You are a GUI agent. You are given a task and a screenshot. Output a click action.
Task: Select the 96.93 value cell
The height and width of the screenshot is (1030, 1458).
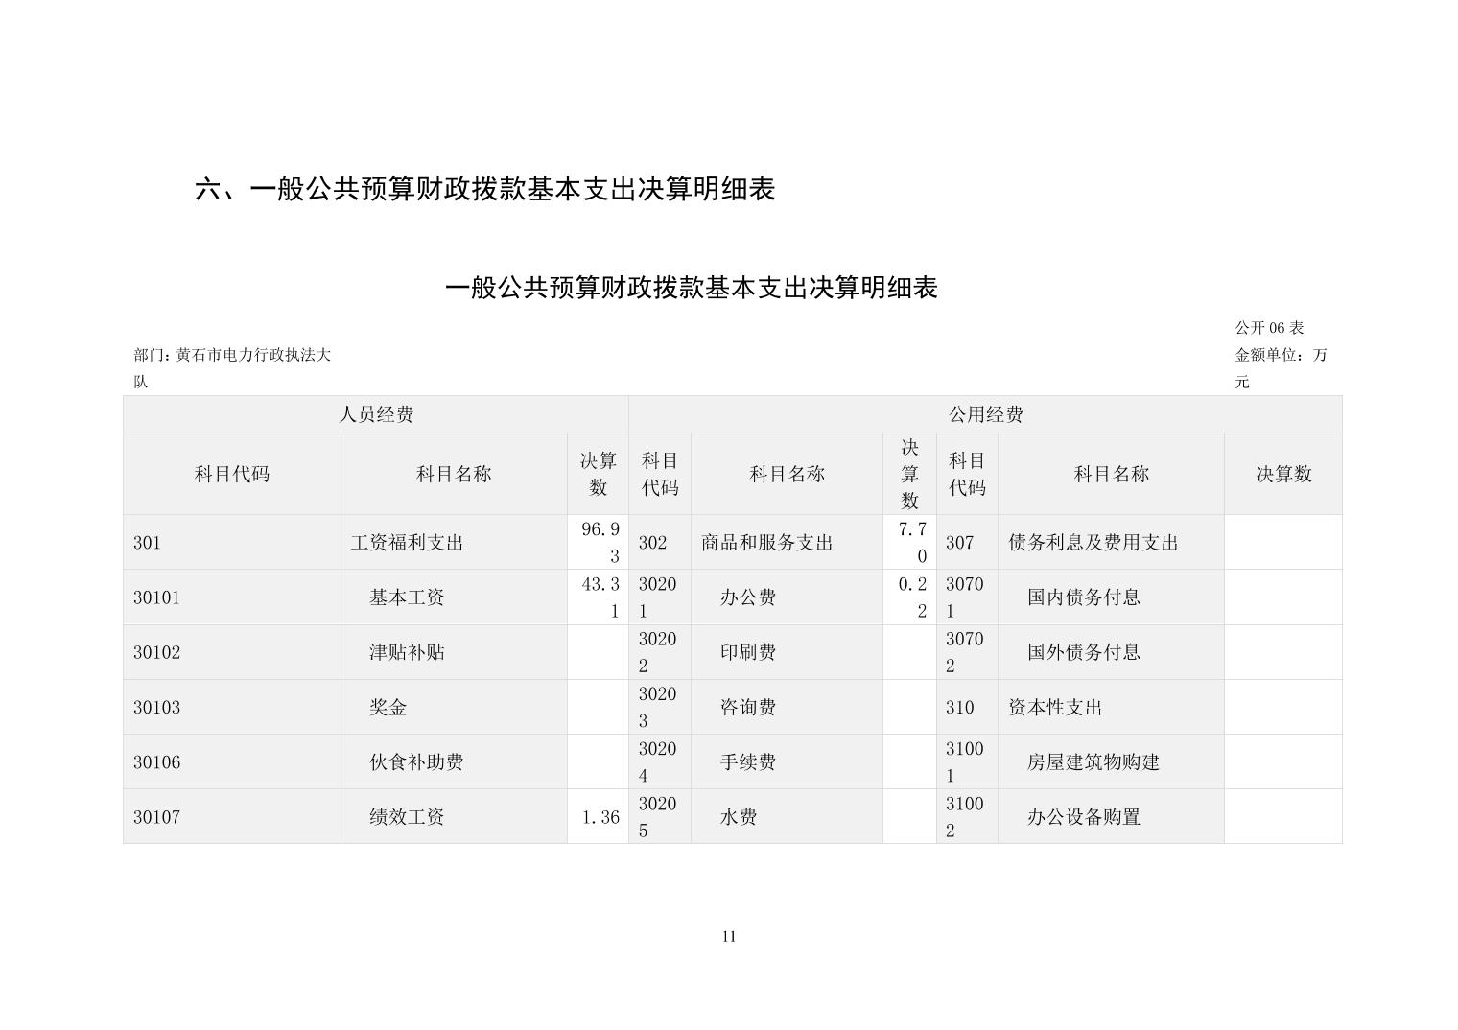pyautogui.click(x=600, y=543)
